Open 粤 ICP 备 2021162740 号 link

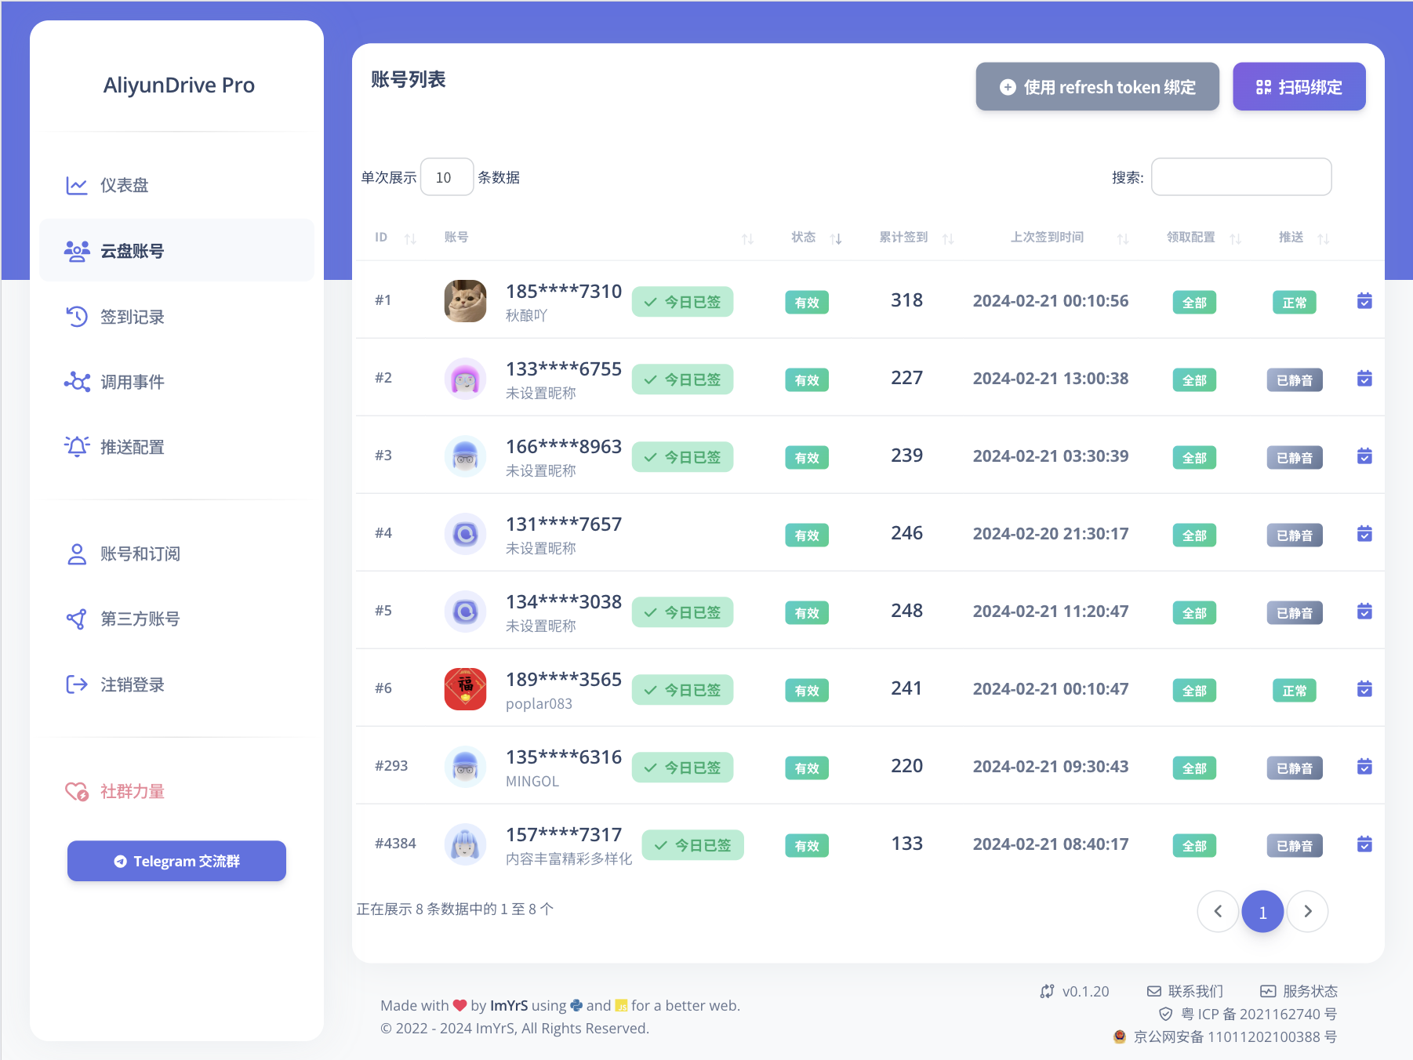[x=1248, y=1014]
